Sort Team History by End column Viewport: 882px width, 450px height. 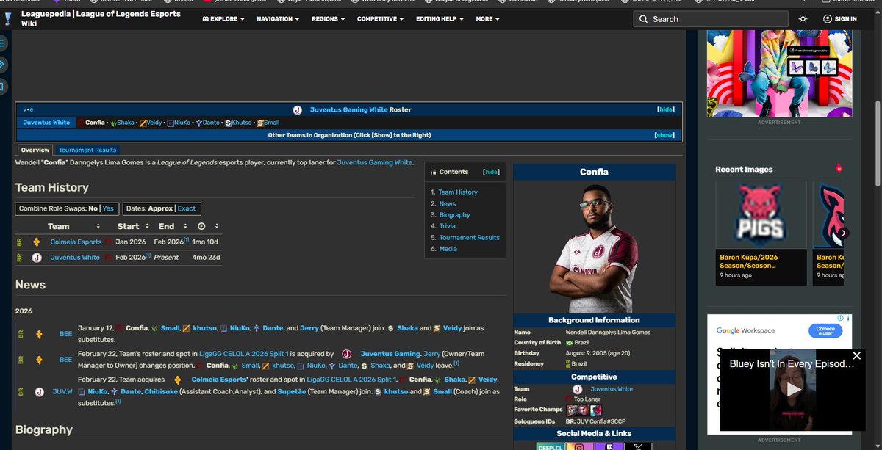pos(186,226)
